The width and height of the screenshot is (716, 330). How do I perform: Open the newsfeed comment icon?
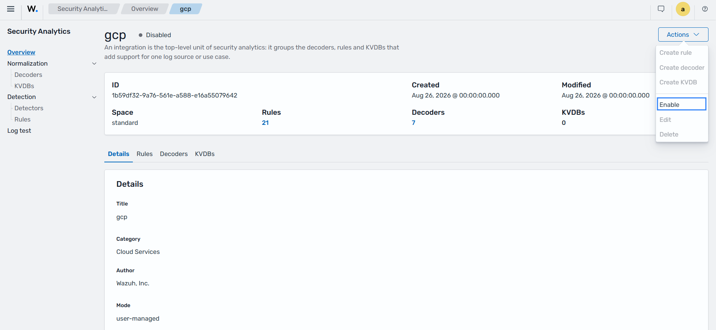pyautogui.click(x=661, y=9)
